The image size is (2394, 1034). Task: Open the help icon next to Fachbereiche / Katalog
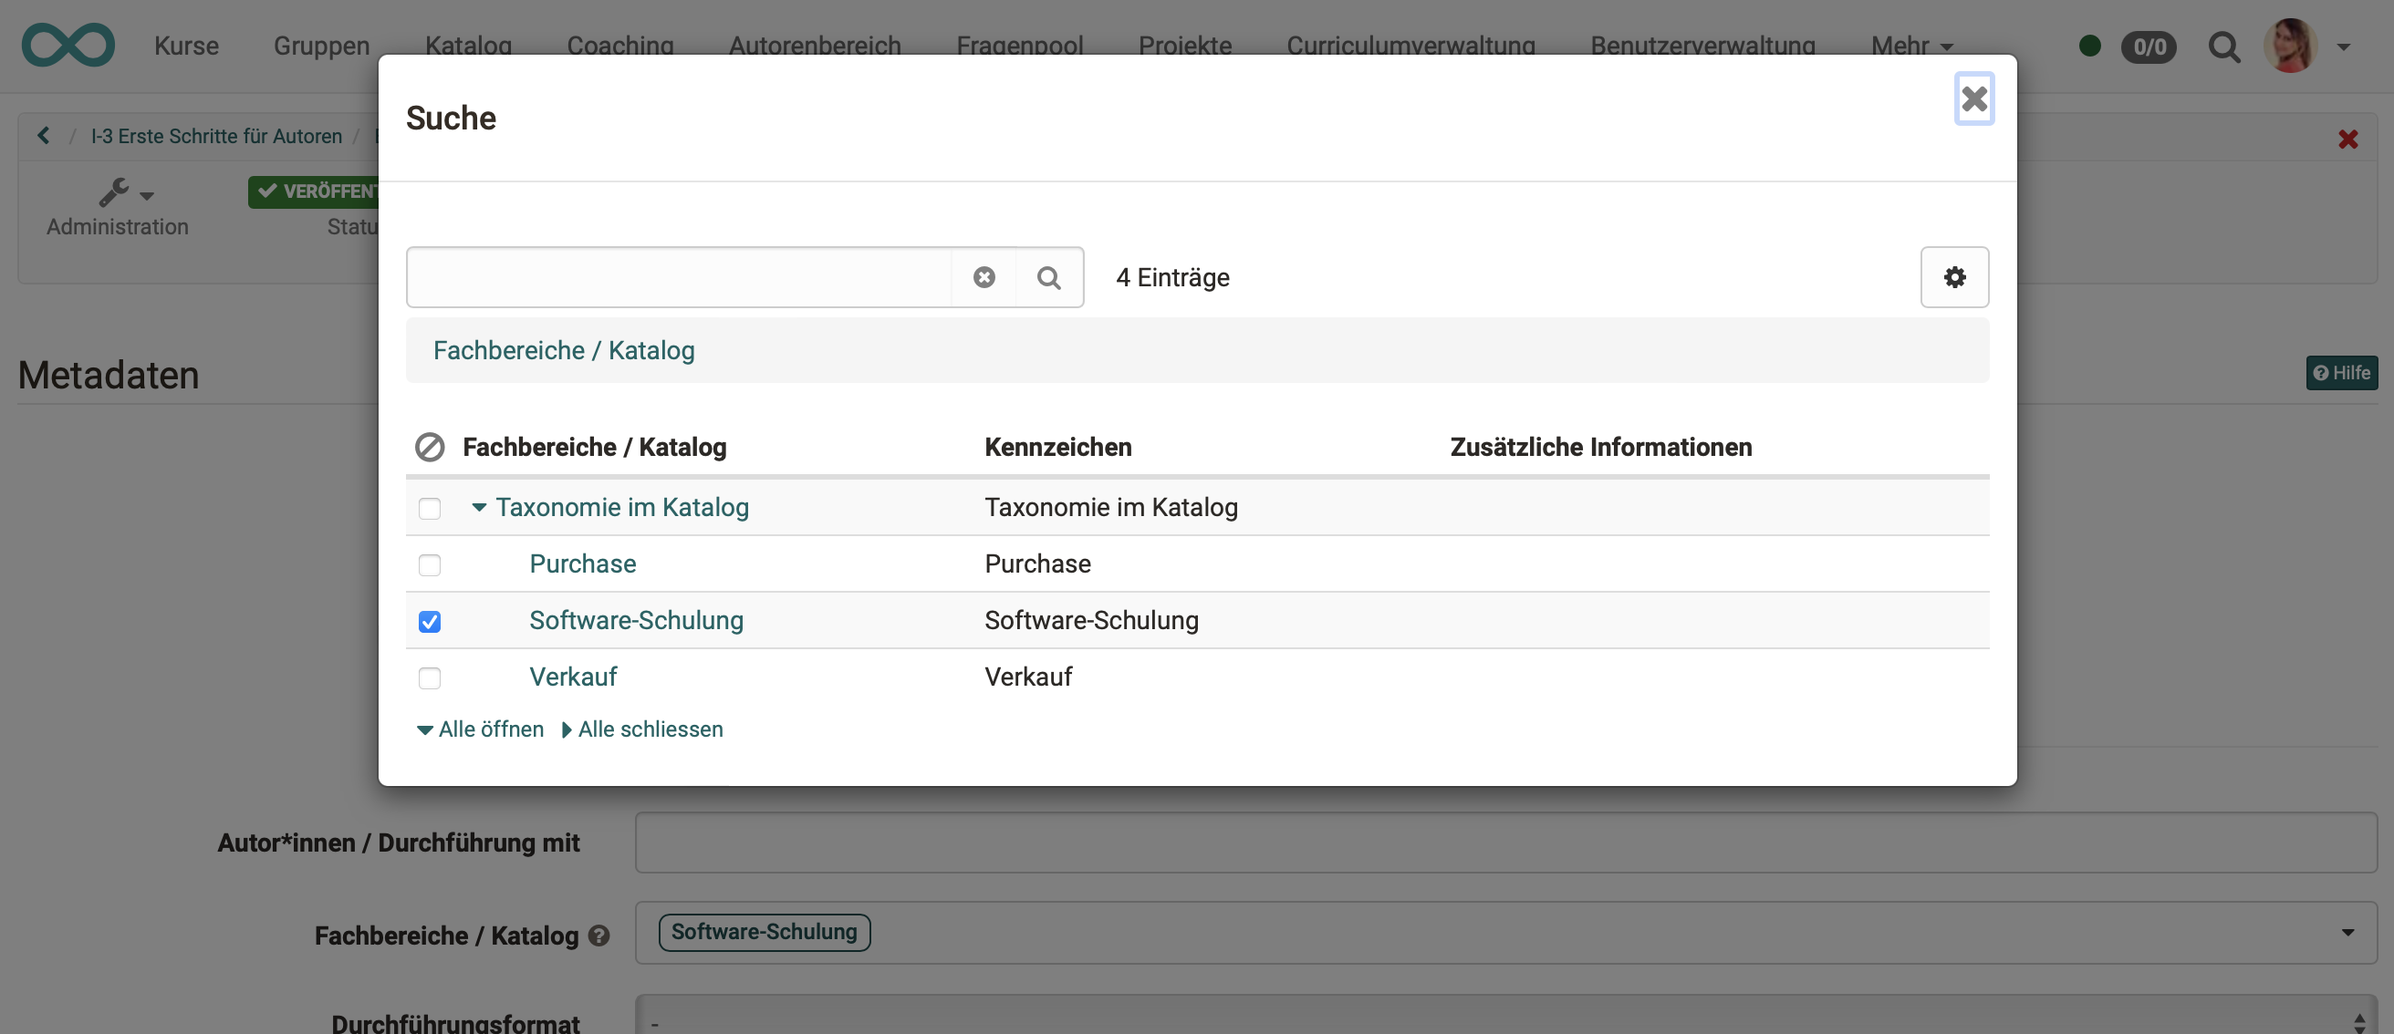click(599, 936)
